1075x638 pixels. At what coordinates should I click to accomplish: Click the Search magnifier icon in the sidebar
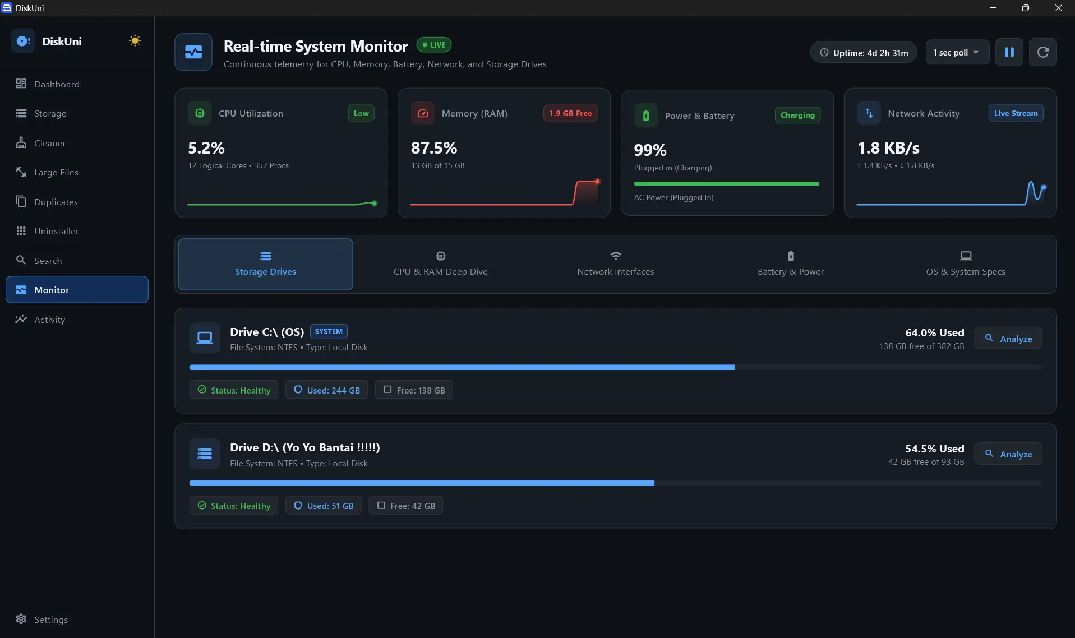point(21,260)
